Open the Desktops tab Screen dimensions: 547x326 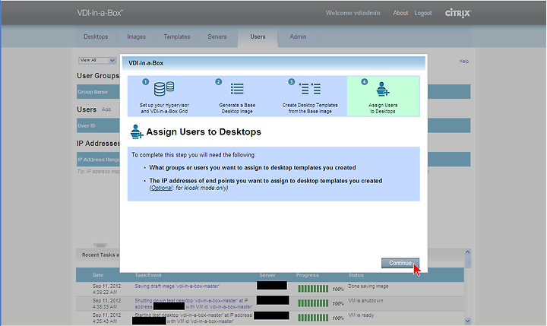(x=96, y=36)
